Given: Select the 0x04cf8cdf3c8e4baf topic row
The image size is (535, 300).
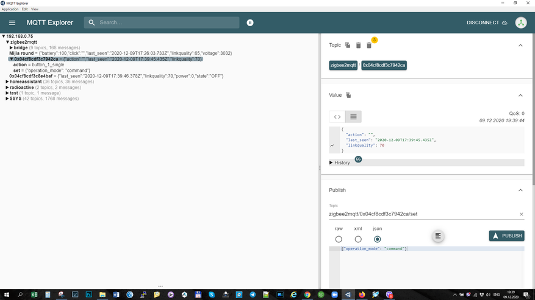Looking at the screenshot, I should point(117,76).
